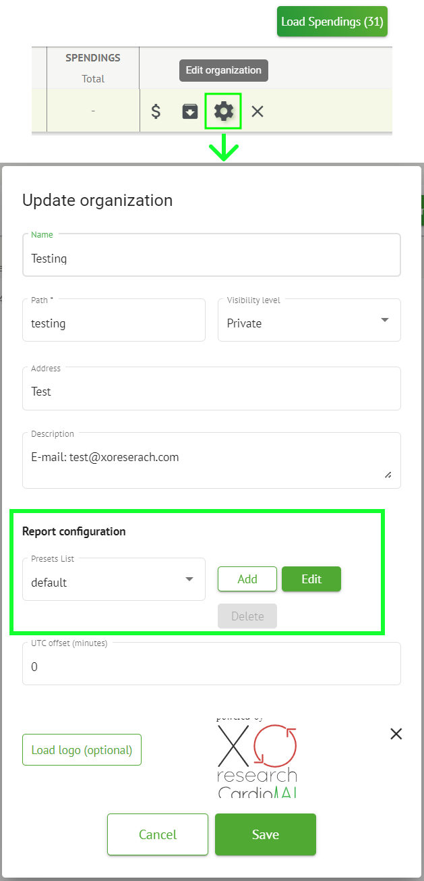This screenshot has width=424, height=881.
Task: Click the UTC offset (minutes) field
Action: [212, 667]
